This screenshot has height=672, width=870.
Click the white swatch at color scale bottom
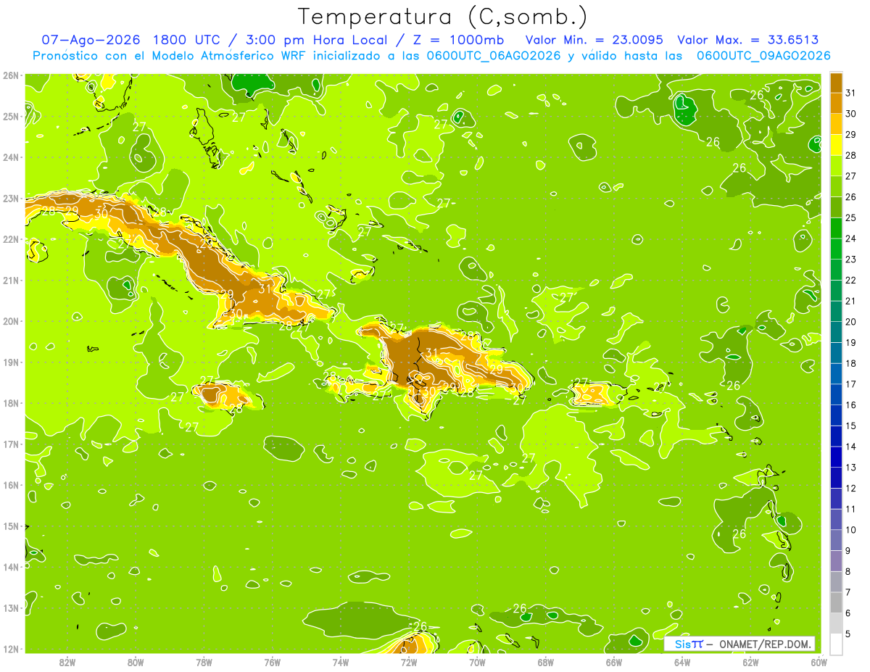[x=836, y=644]
